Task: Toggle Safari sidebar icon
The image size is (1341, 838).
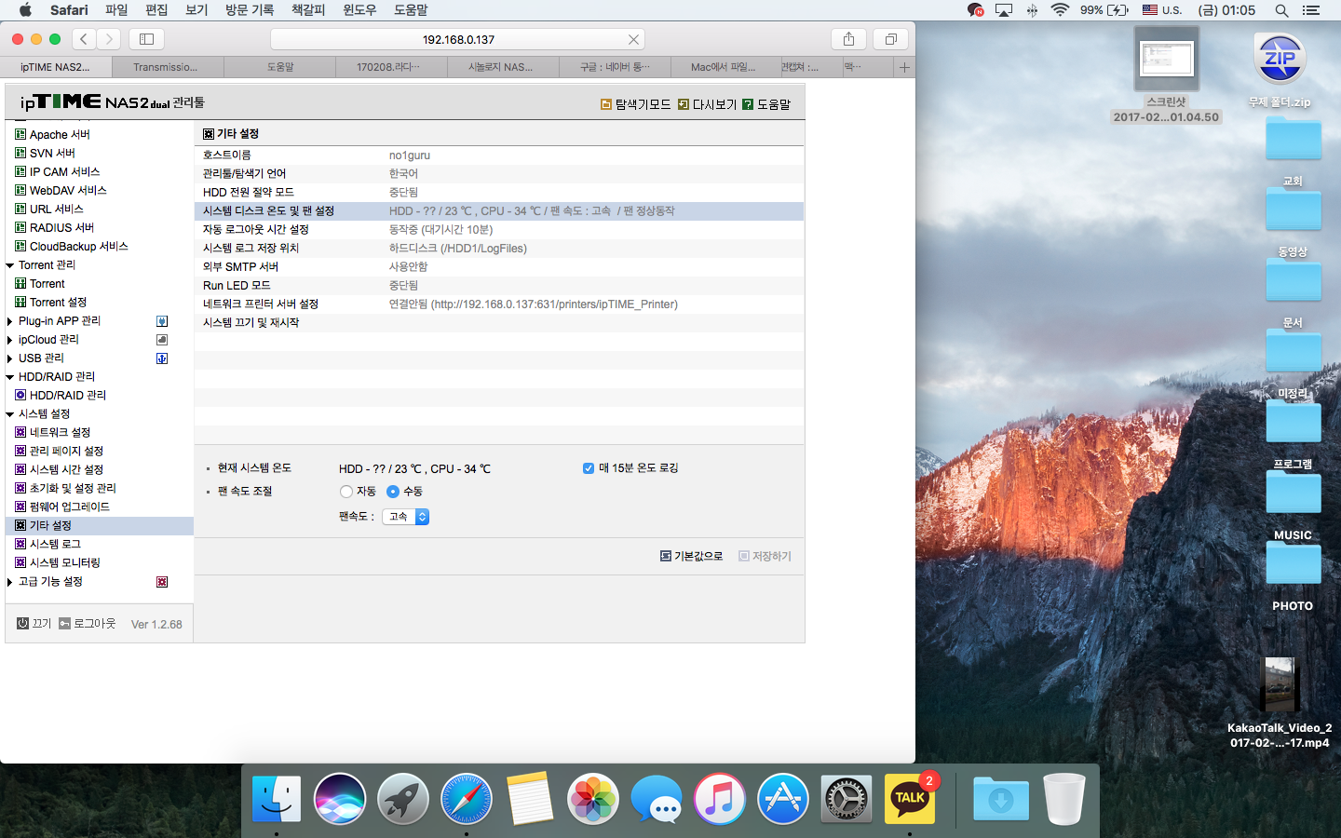Action: tap(146, 39)
